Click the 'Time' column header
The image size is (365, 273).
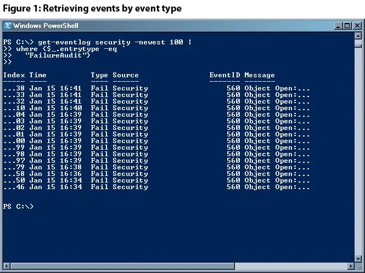tap(38, 75)
